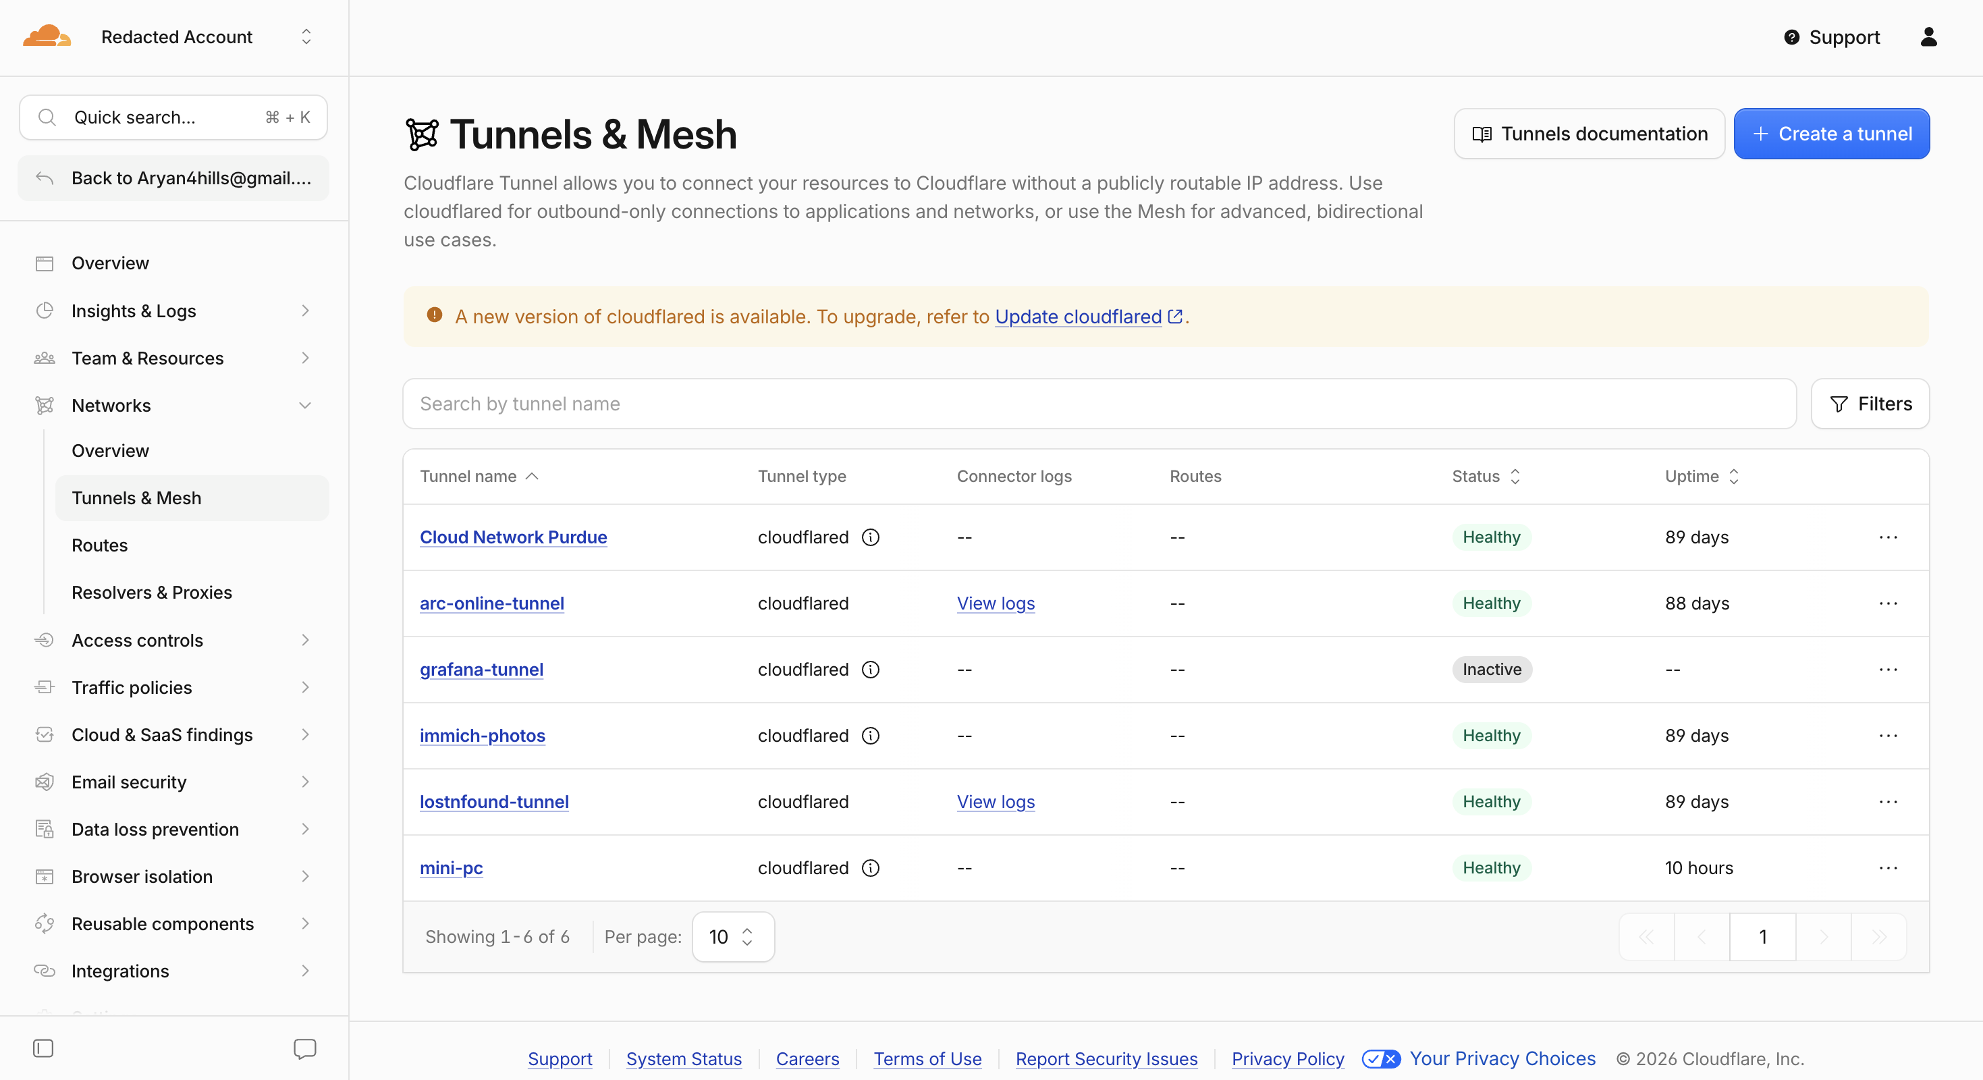The width and height of the screenshot is (1983, 1080).
Task: Click page number 1 in pagination
Action: coord(1763,937)
